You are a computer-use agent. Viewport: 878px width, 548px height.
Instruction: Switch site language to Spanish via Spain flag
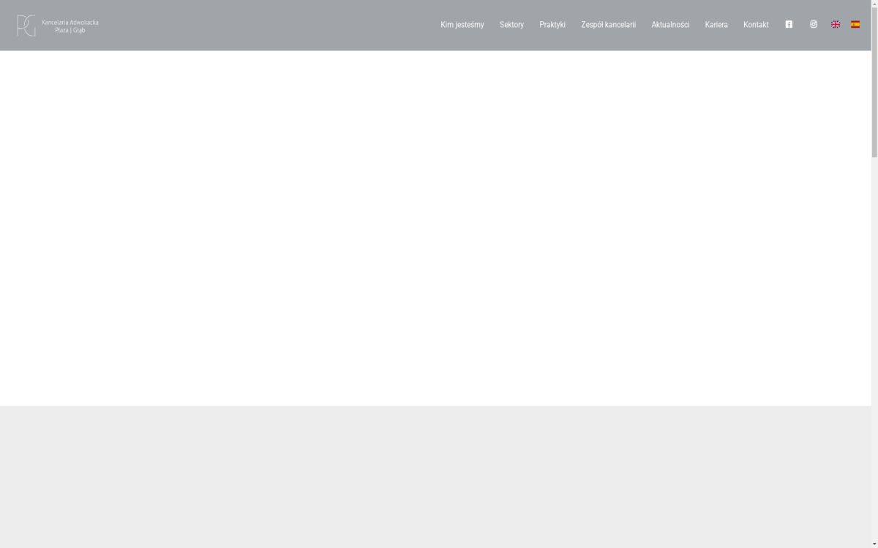tap(855, 24)
